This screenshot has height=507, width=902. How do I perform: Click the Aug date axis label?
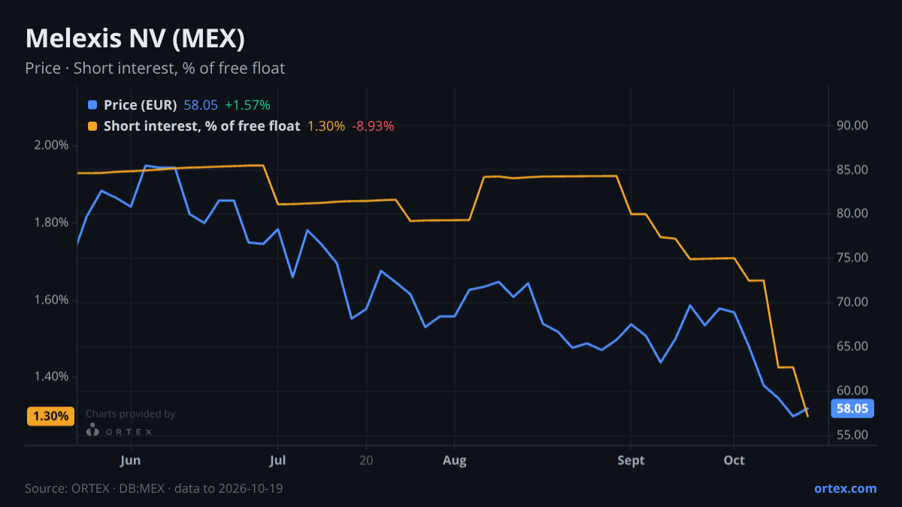coord(455,460)
